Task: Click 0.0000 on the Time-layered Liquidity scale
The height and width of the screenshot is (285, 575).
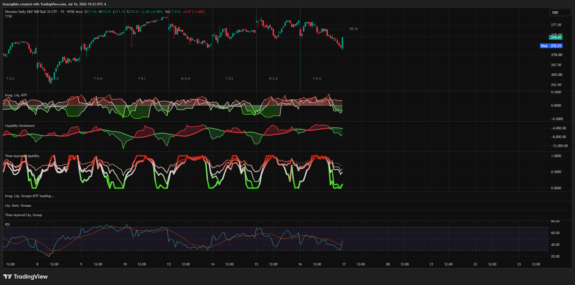Action: pyautogui.click(x=556, y=188)
